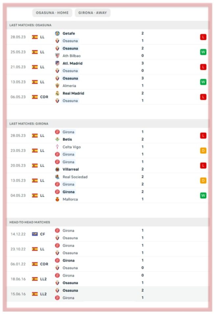
Task: Click the Betis club crest icon
Action: click(x=57, y=139)
